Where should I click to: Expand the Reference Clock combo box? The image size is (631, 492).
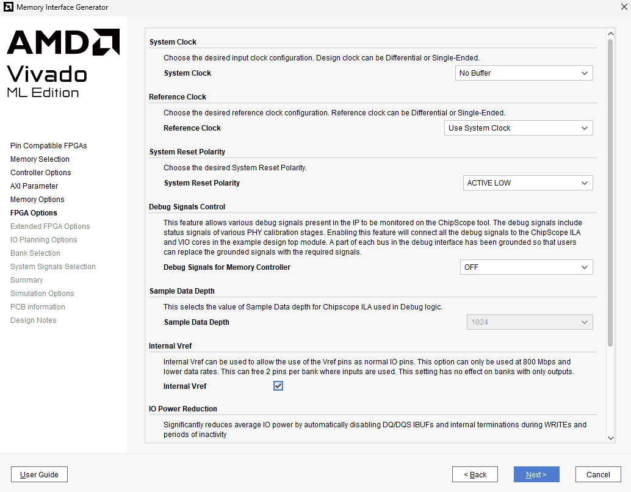(518, 128)
